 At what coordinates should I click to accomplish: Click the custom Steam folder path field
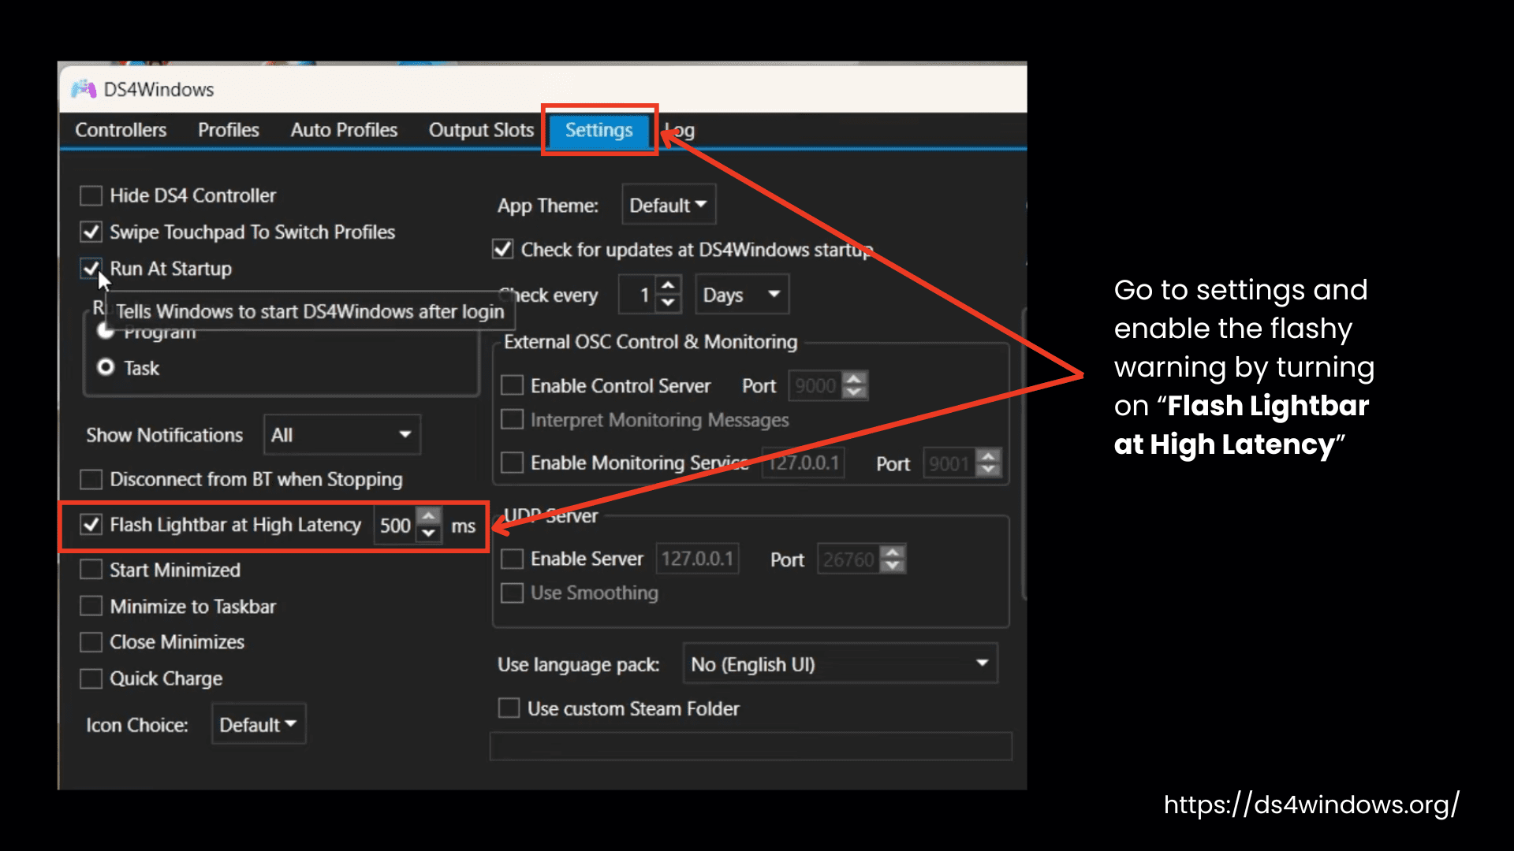pos(751,746)
